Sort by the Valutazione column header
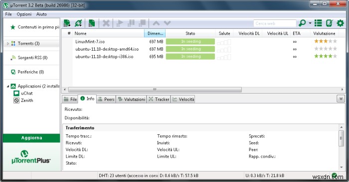349x182 pixels. 324,33
